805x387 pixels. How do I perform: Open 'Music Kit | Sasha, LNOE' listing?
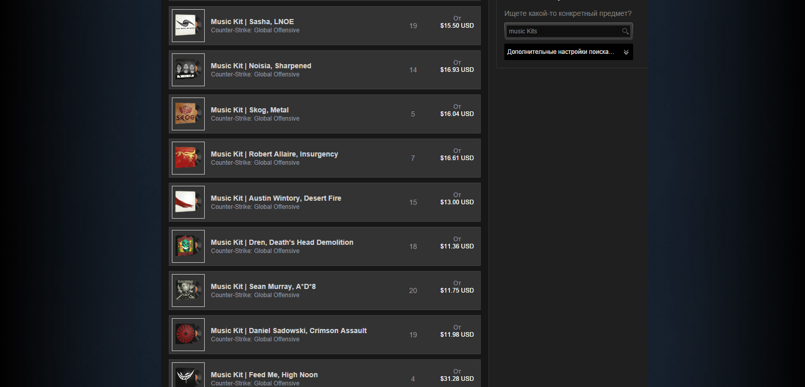pos(252,22)
